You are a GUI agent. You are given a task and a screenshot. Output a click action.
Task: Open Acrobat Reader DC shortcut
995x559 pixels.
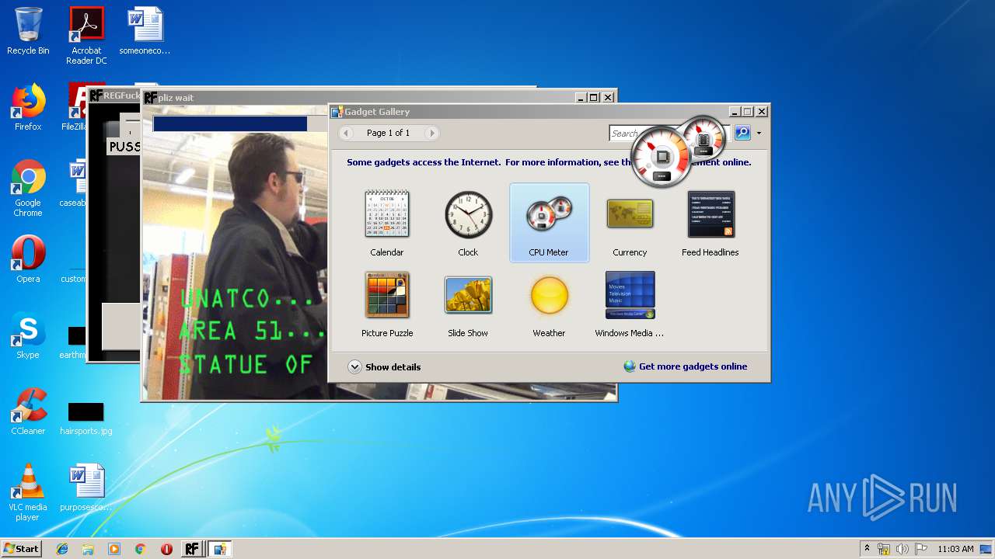86,36
